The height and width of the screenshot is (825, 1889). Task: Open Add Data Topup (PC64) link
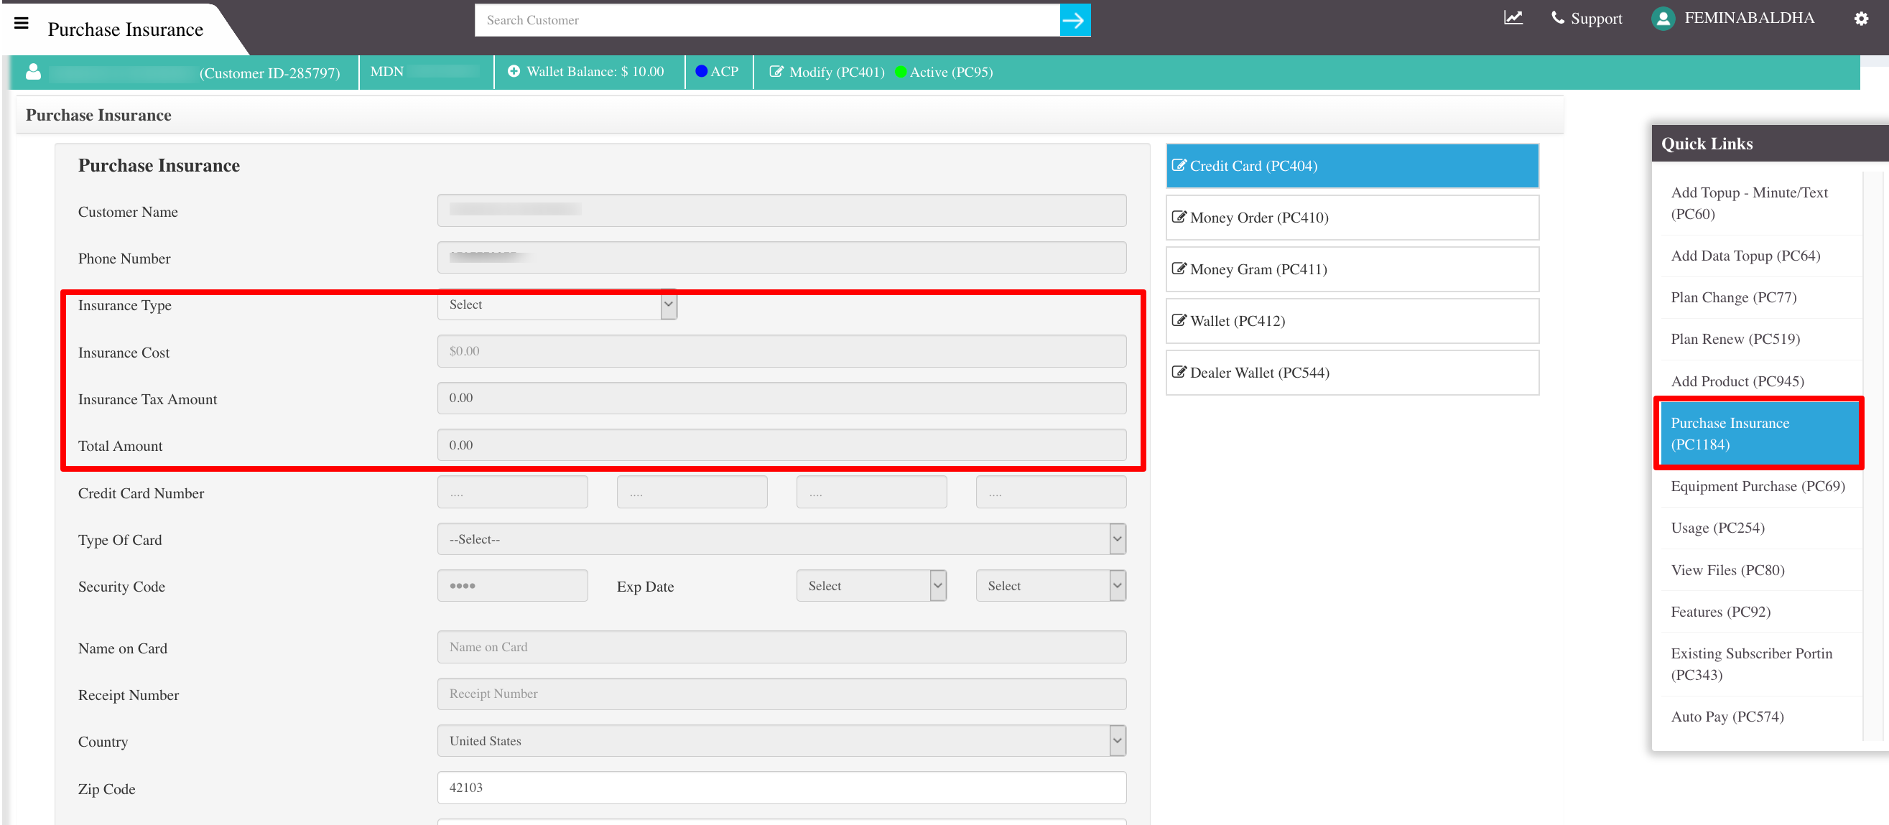(x=1745, y=256)
